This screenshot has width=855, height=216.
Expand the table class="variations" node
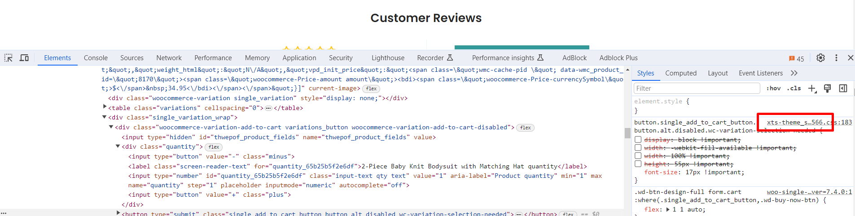click(x=105, y=107)
